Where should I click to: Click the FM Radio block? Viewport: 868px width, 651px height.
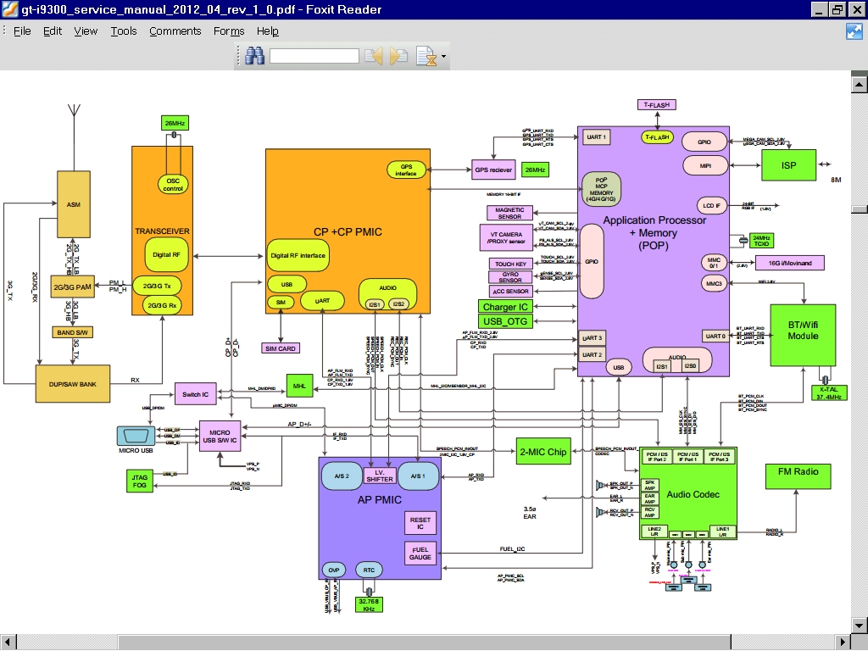(798, 476)
